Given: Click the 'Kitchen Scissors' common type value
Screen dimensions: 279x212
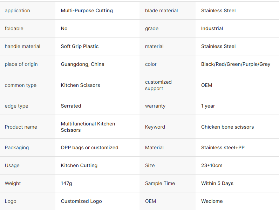Looking at the screenshot, I should [x=80, y=85].
